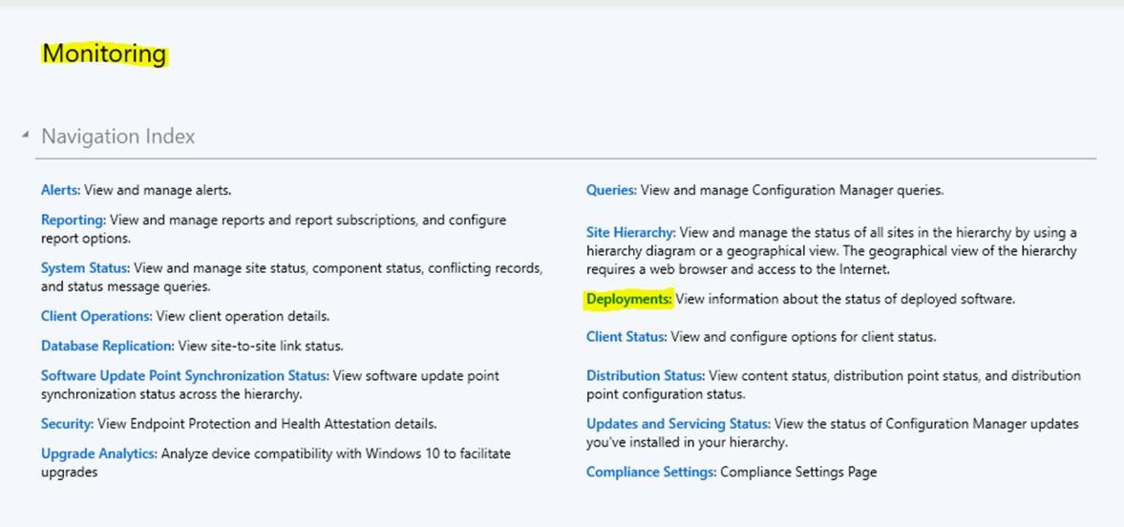Open the Alerts link
This screenshot has width=1124, height=527.
pyautogui.click(x=60, y=190)
